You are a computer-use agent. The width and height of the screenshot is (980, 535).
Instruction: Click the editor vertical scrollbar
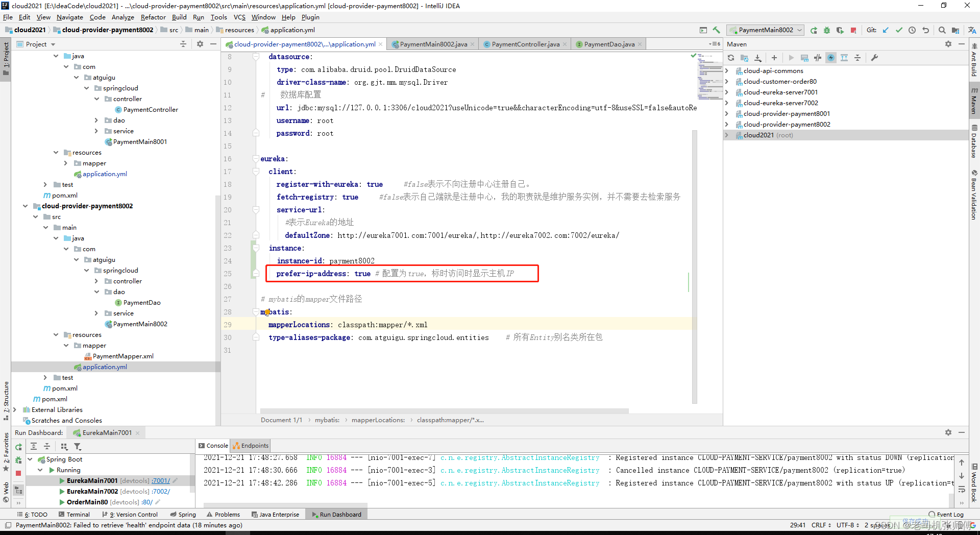pyautogui.click(x=695, y=266)
